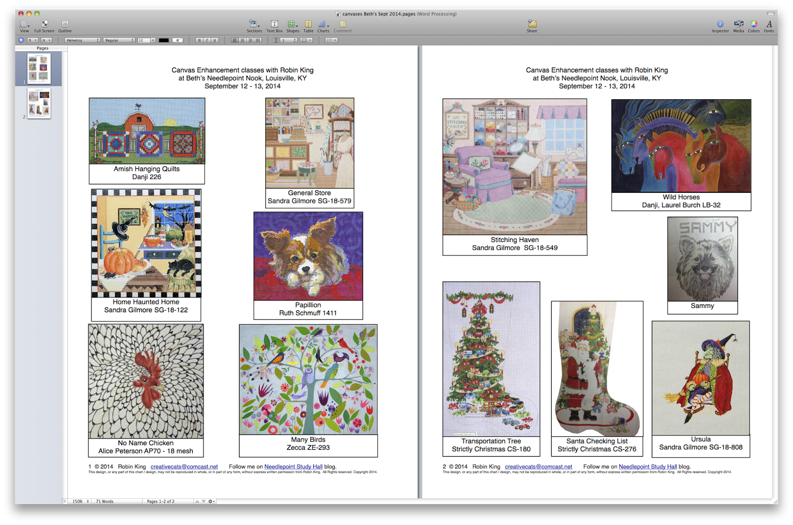Open the Regular typeface dropdown
Image resolution: width=793 pixels, height=525 pixels.
(119, 40)
